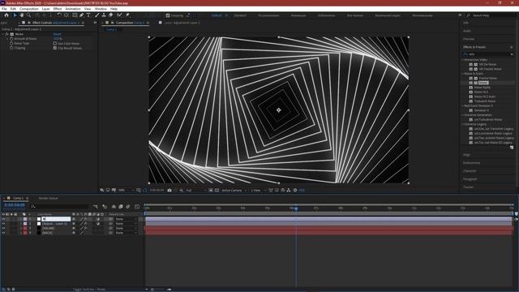Toggle the shy layers icon in timeline

click(x=114, y=207)
